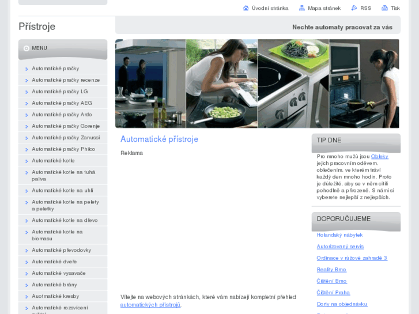Select Automatické pračky AEG in menu
Screen dimensions: 419x314
pos(63,103)
